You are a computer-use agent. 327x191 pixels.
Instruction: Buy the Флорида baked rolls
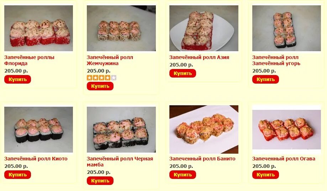point(17,79)
